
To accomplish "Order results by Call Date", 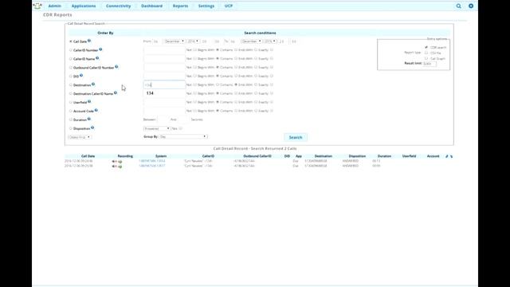I will click(x=71, y=41).
